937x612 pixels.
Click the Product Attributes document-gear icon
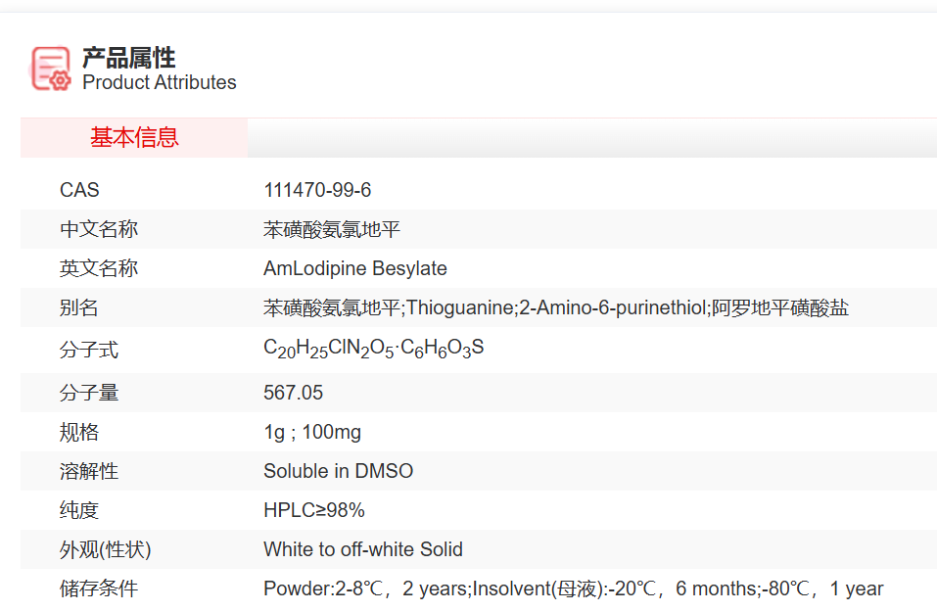(x=51, y=69)
